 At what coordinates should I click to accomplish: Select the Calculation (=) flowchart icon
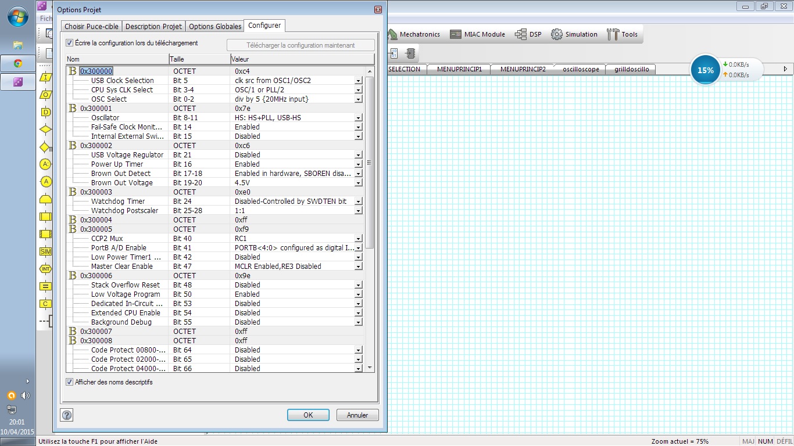click(45, 286)
